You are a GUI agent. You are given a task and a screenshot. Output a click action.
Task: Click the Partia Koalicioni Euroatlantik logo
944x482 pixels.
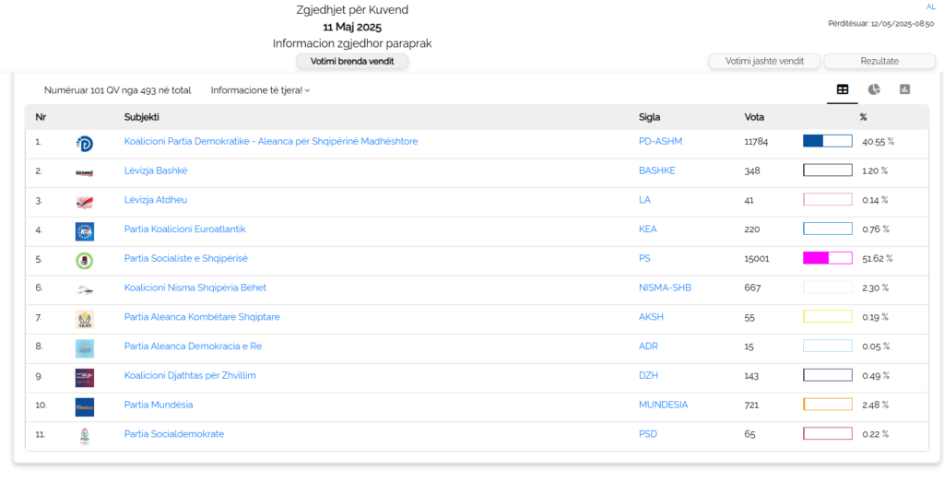pos(85,231)
